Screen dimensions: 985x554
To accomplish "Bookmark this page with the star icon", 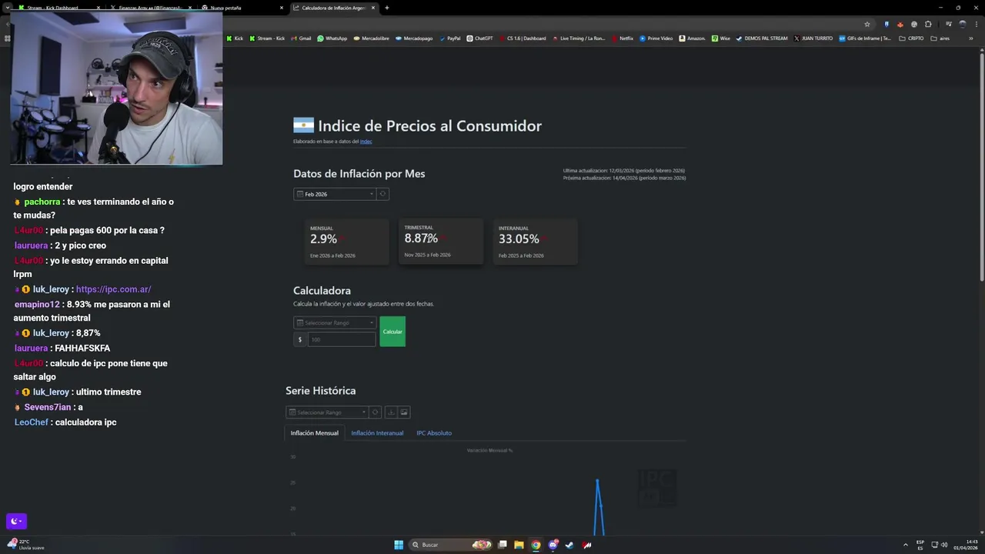I will (x=867, y=24).
